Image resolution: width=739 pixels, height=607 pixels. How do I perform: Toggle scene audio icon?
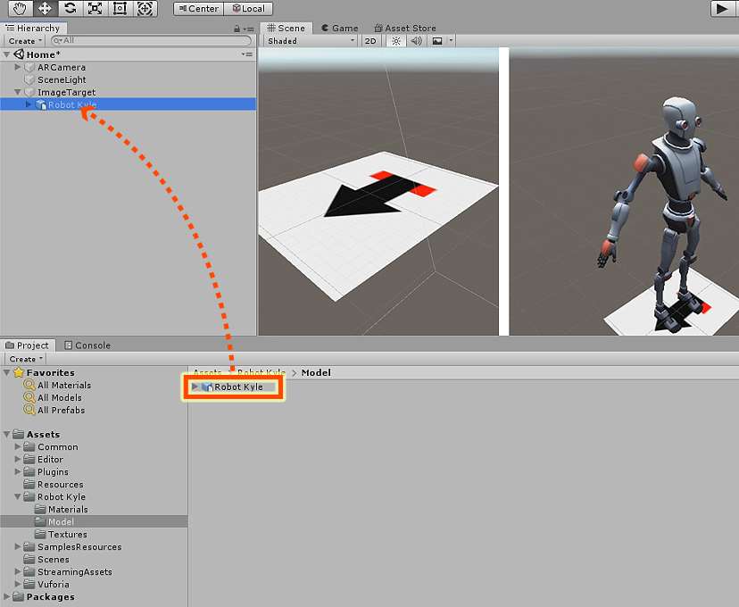(416, 41)
